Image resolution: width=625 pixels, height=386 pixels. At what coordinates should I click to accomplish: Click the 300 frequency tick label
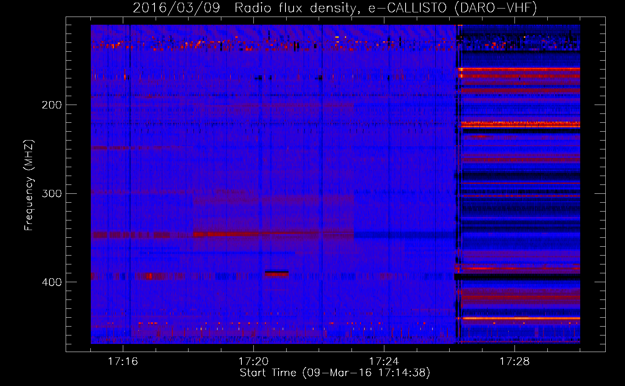(x=52, y=193)
